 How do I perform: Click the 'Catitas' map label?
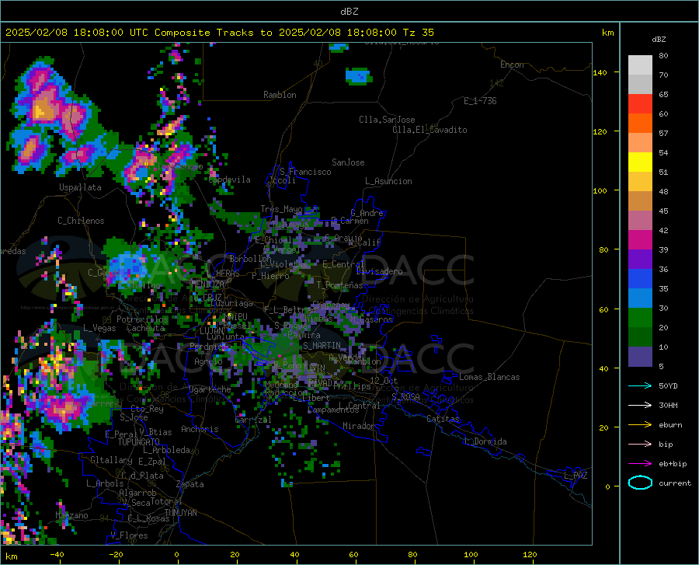(443, 419)
